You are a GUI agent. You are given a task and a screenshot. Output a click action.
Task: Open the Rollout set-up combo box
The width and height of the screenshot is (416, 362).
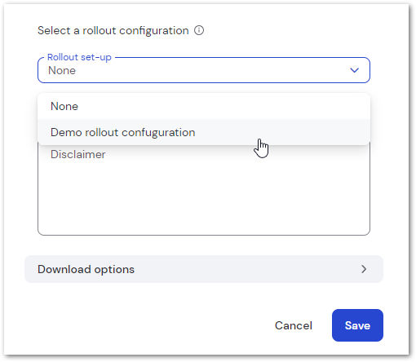click(204, 70)
